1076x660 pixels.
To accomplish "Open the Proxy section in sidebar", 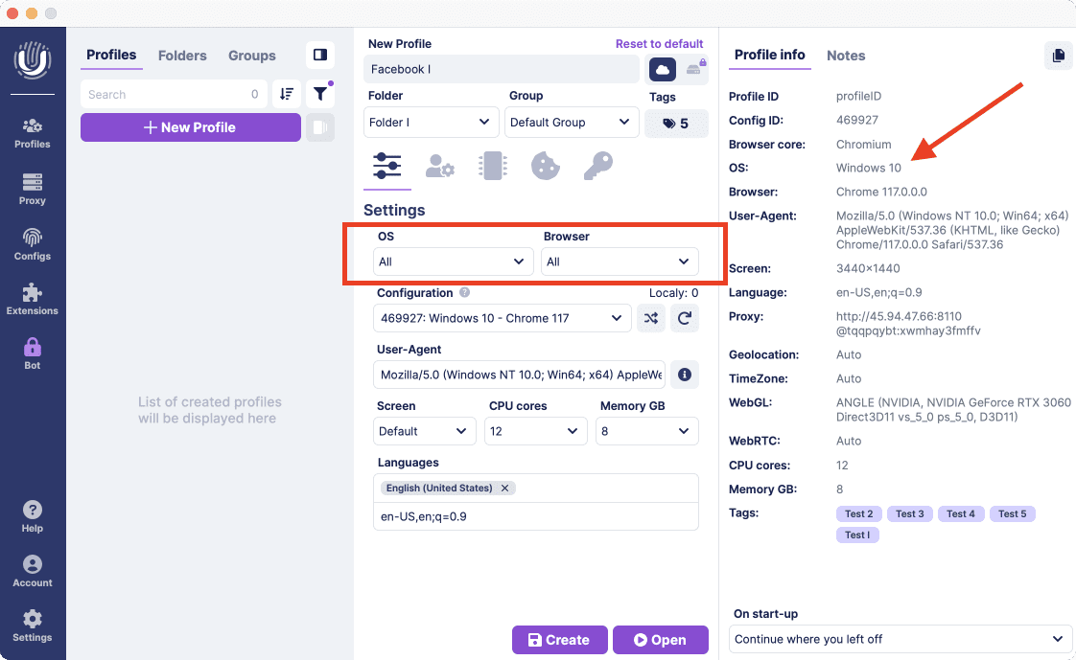I will [33, 189].
